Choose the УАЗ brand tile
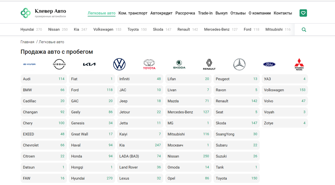The width and height of the screenshot is (335, 185). (285, 79)
